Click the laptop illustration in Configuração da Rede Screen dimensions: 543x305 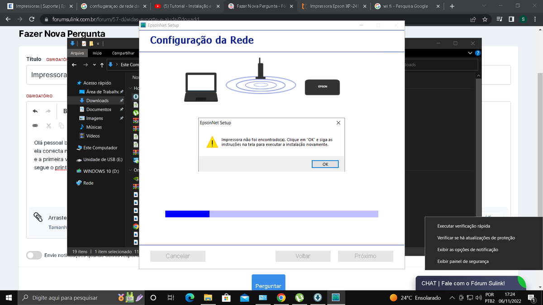[201, 87]
